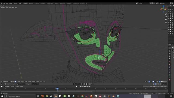Toggle auto keying record button

pos(76,87)
